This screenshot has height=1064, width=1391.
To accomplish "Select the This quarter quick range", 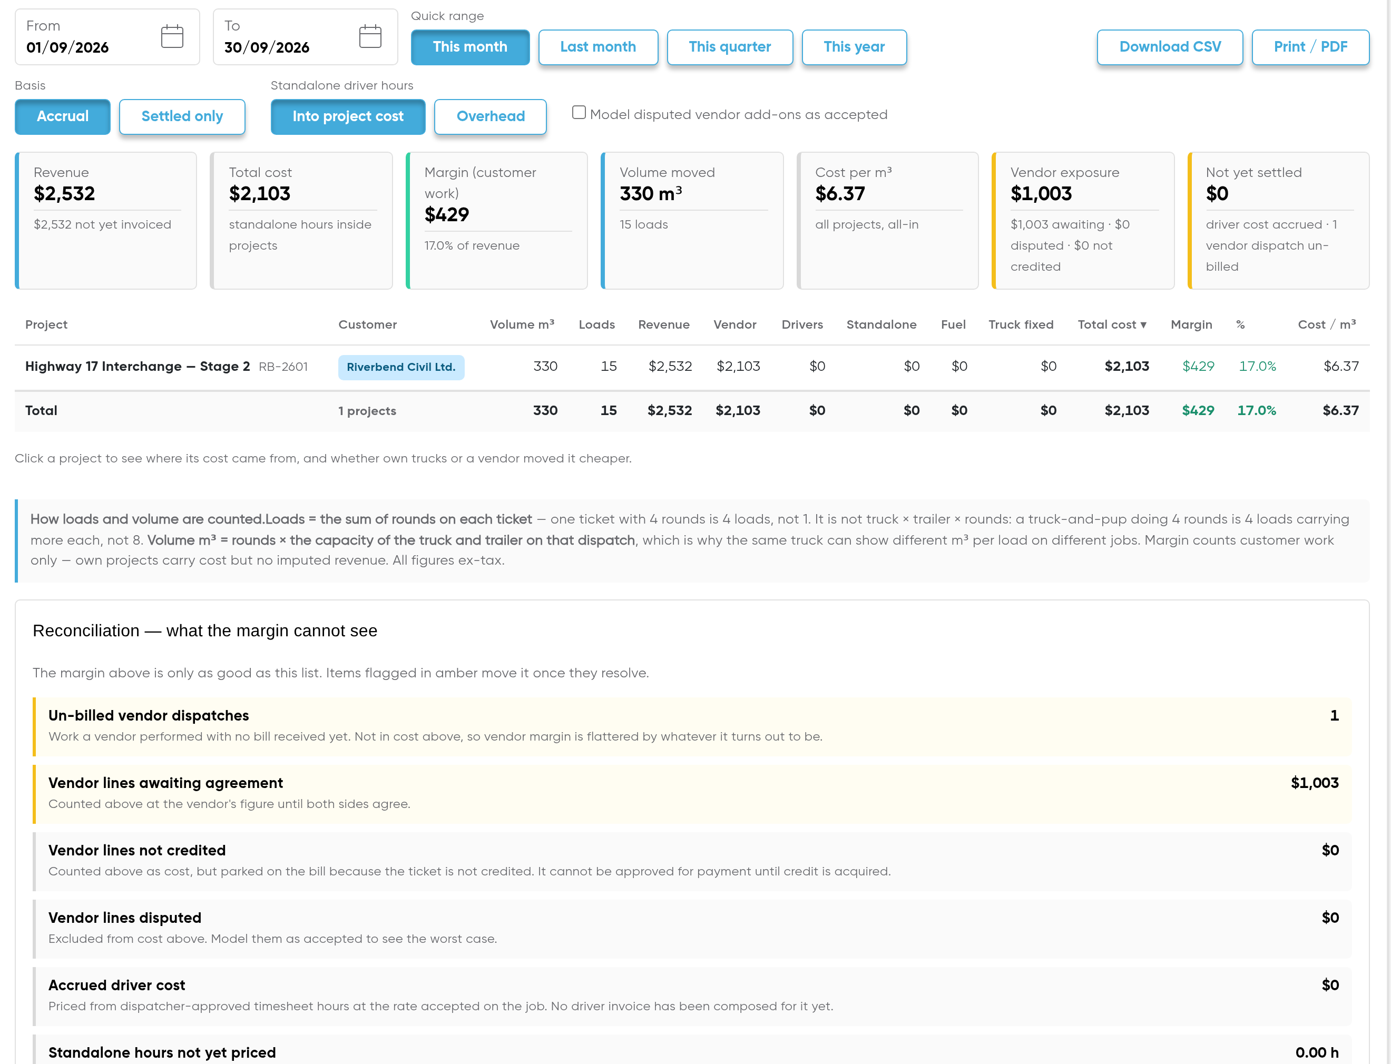I will click(x=730, y=47).
